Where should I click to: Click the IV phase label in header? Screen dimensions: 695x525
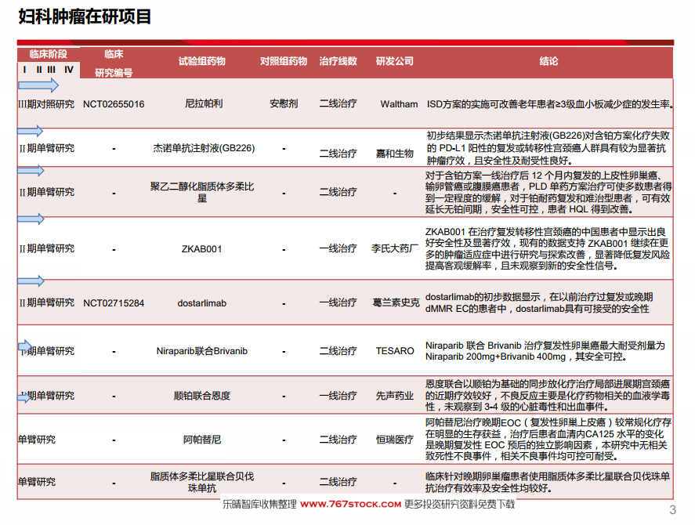[69, 70]
